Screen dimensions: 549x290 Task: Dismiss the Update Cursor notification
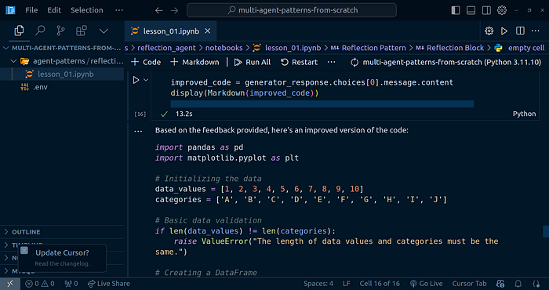pos(24,251)
